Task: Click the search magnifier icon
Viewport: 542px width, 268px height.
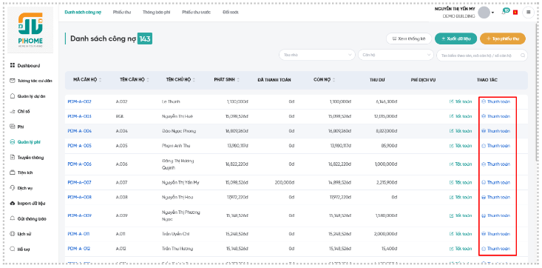Action: pos(523,55)
